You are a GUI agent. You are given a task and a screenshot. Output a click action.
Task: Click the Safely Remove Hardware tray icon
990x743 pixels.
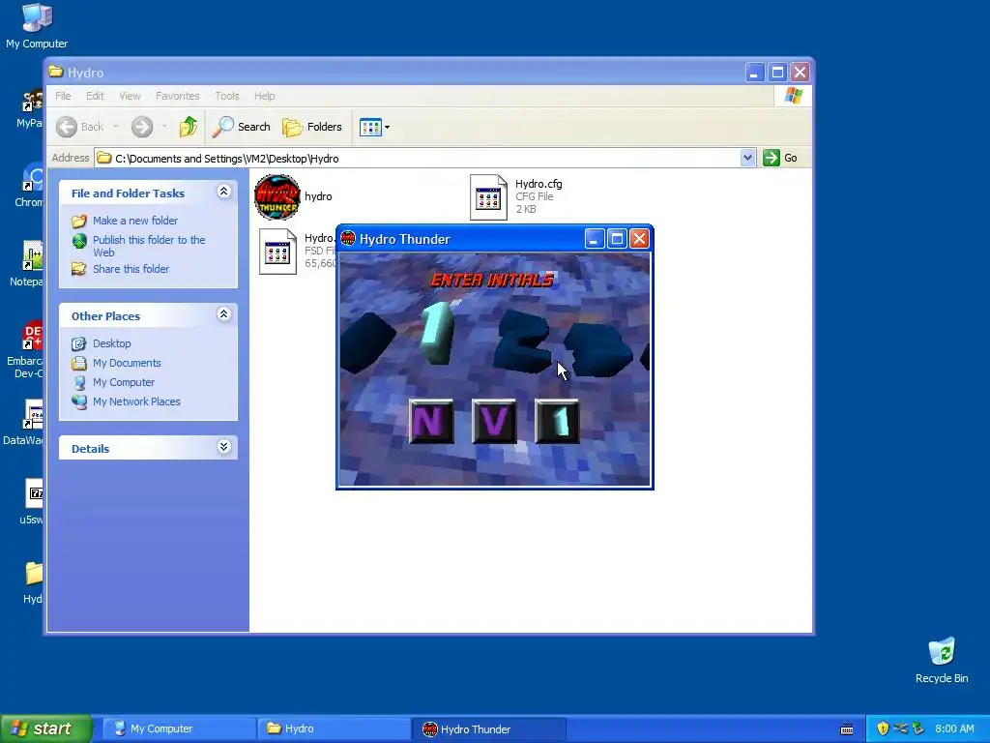[917, 728]
